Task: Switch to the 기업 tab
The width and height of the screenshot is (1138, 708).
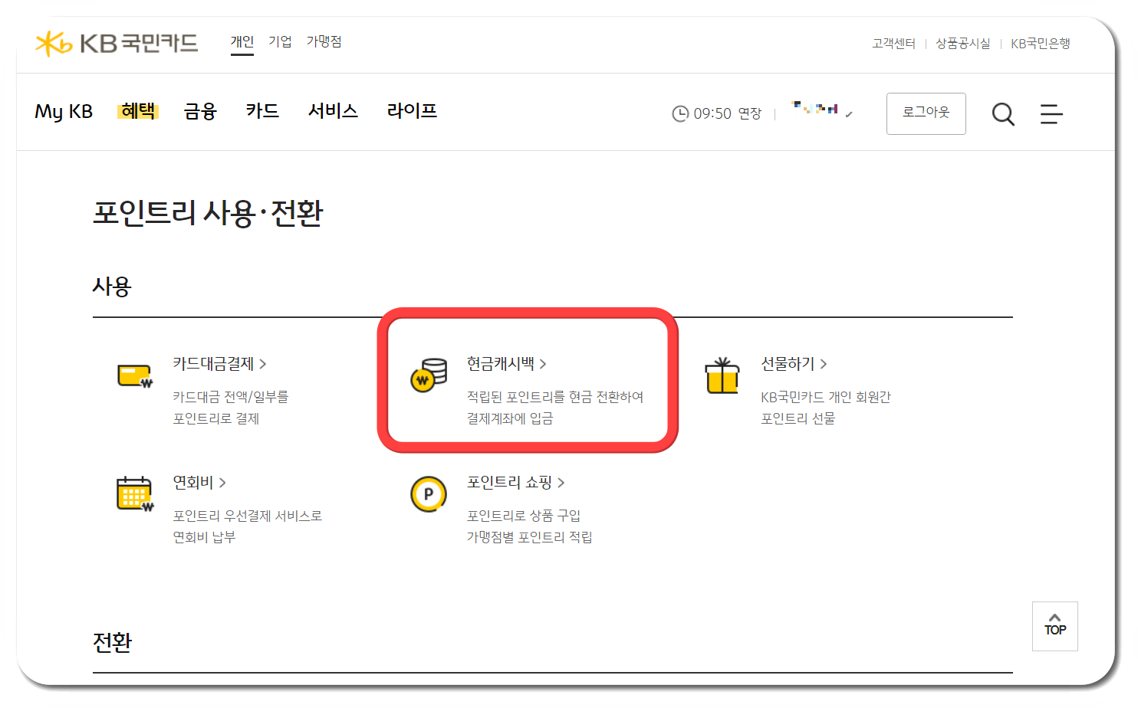Action: coord(280,41)
